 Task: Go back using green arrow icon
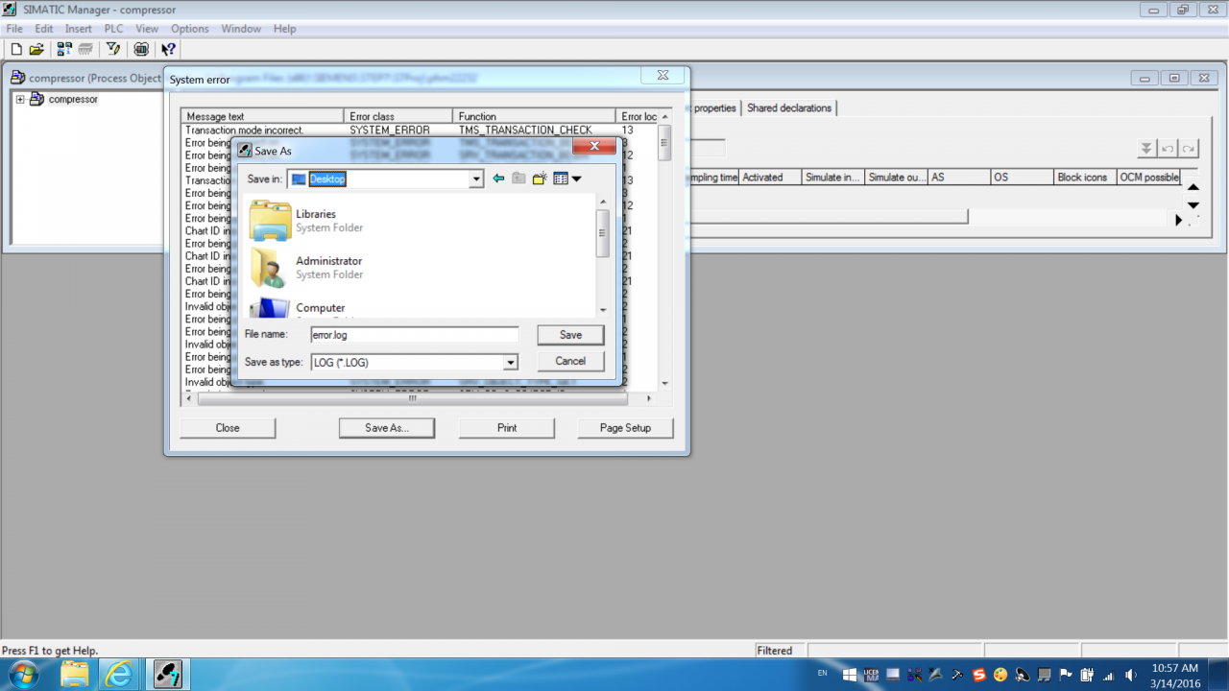(x=498, y=179)
